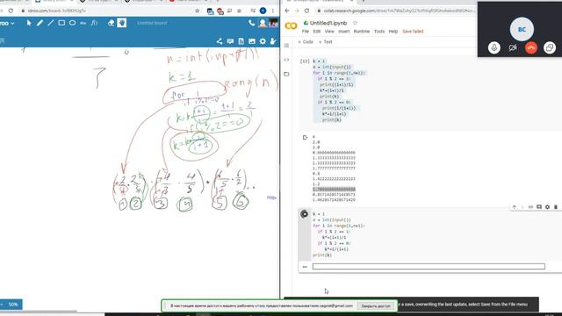Screen dimensions: 562x316
Task: Open the IDroo chat panel
Action: [230, 41]
